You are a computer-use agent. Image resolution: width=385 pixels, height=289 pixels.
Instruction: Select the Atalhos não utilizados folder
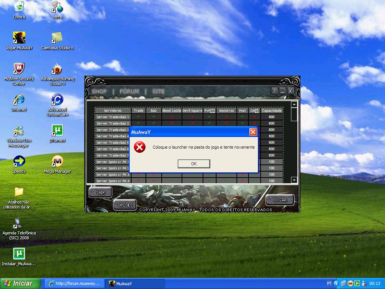[x=19, y=198]
